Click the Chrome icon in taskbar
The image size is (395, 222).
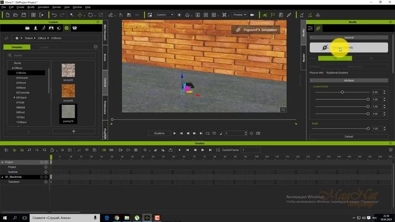pos(117,218)
